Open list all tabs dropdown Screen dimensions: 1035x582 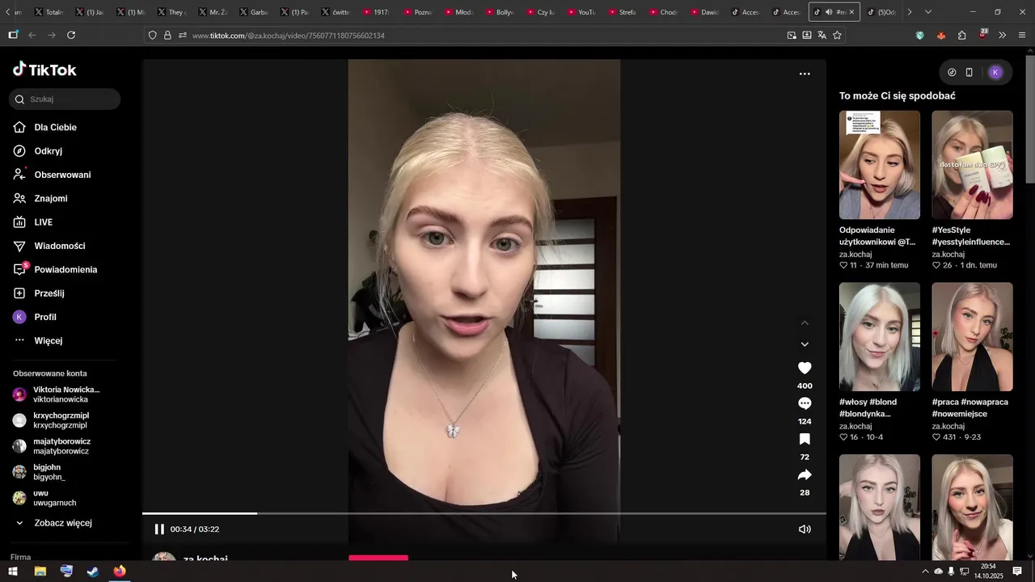click(927, 12)
